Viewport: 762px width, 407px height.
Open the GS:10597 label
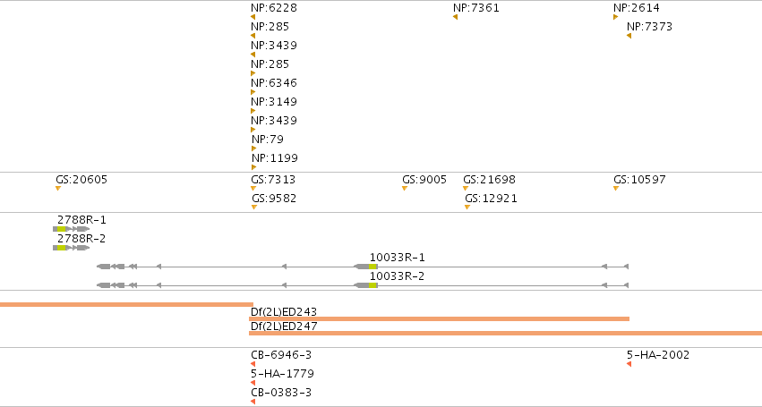pyautogui.click(x=639, y=180)
